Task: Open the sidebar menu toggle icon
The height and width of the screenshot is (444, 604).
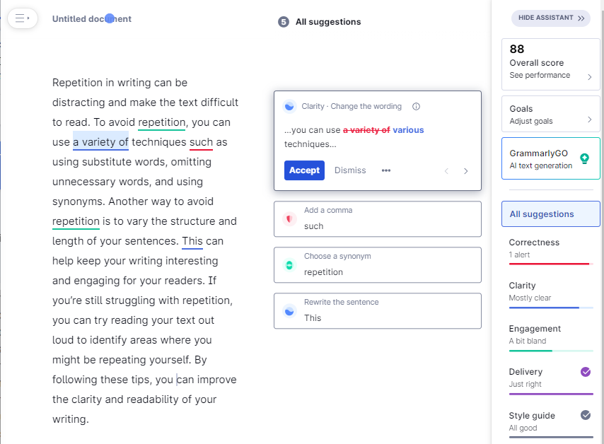Action: 22,18
